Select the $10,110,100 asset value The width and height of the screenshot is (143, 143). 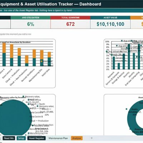[x=110, y=24]
